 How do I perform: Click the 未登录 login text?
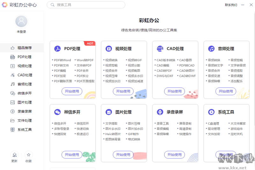[21, 32]
